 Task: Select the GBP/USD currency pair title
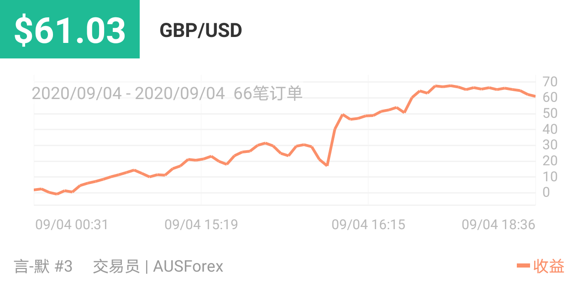tap(201, 31)
